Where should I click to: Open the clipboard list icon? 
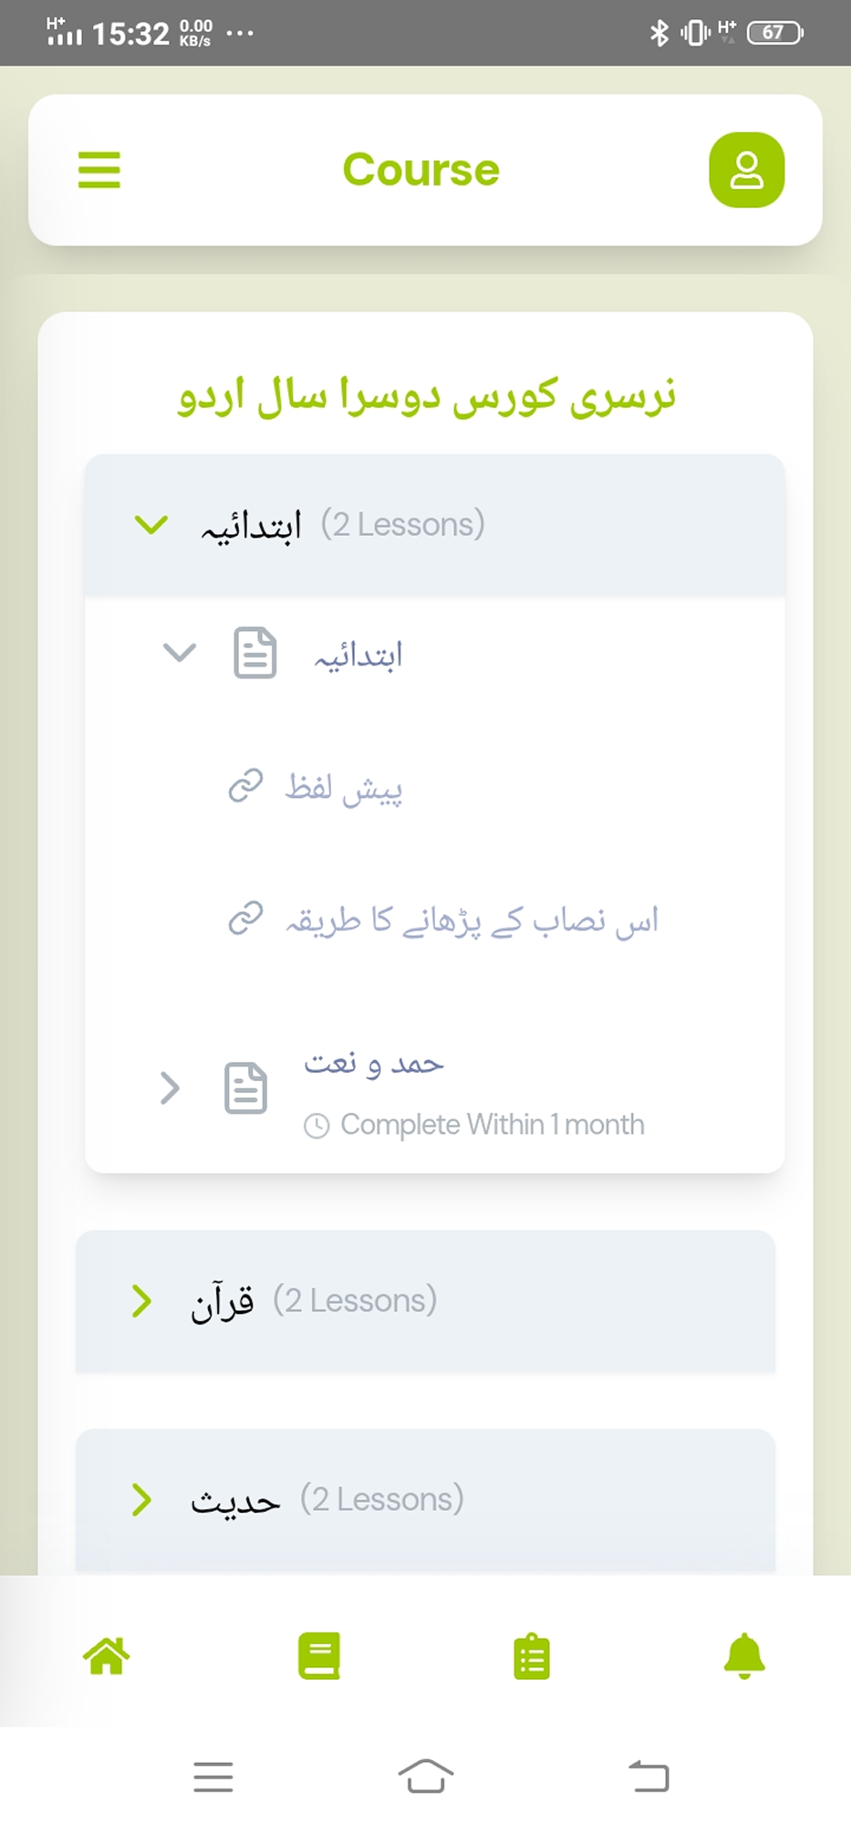532,1656
